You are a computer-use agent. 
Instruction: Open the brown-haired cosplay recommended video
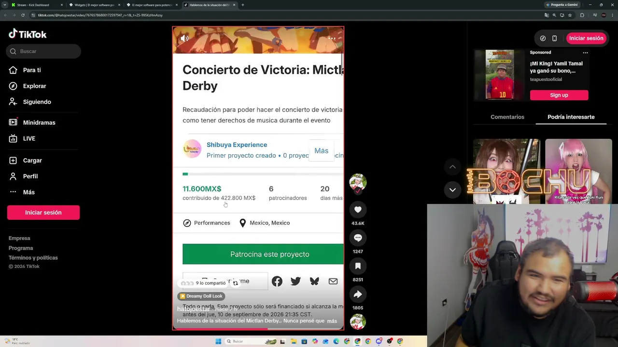pyautogui.click(x=506, y=172)
